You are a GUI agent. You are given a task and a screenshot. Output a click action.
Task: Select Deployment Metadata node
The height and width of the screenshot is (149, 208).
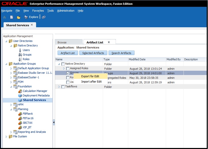(36, 95)
